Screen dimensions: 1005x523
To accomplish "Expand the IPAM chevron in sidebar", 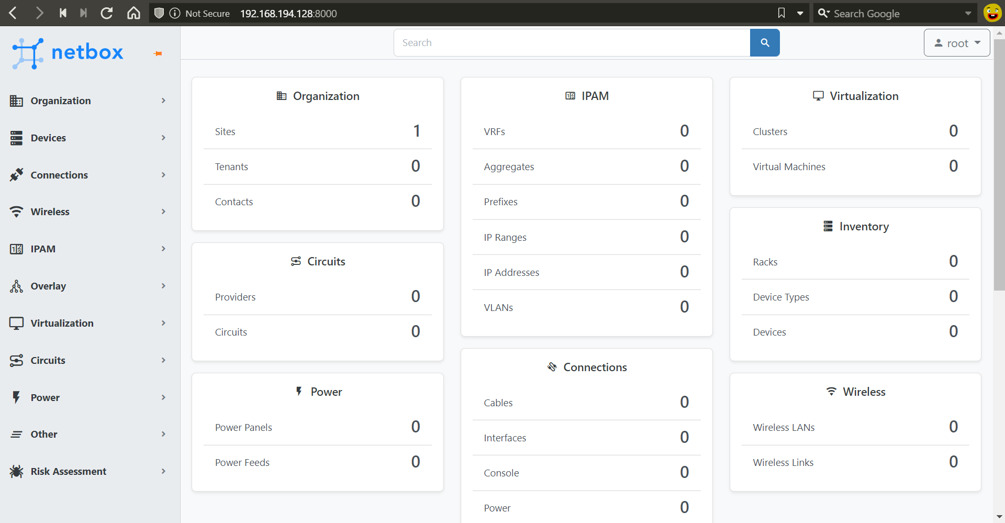I will point(163,249).
